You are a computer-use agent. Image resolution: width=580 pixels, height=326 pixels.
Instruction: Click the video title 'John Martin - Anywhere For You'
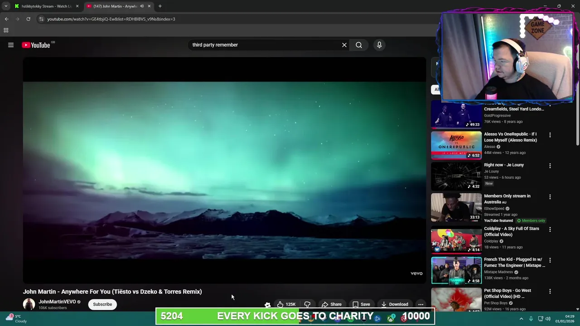[x=112, y=292]
